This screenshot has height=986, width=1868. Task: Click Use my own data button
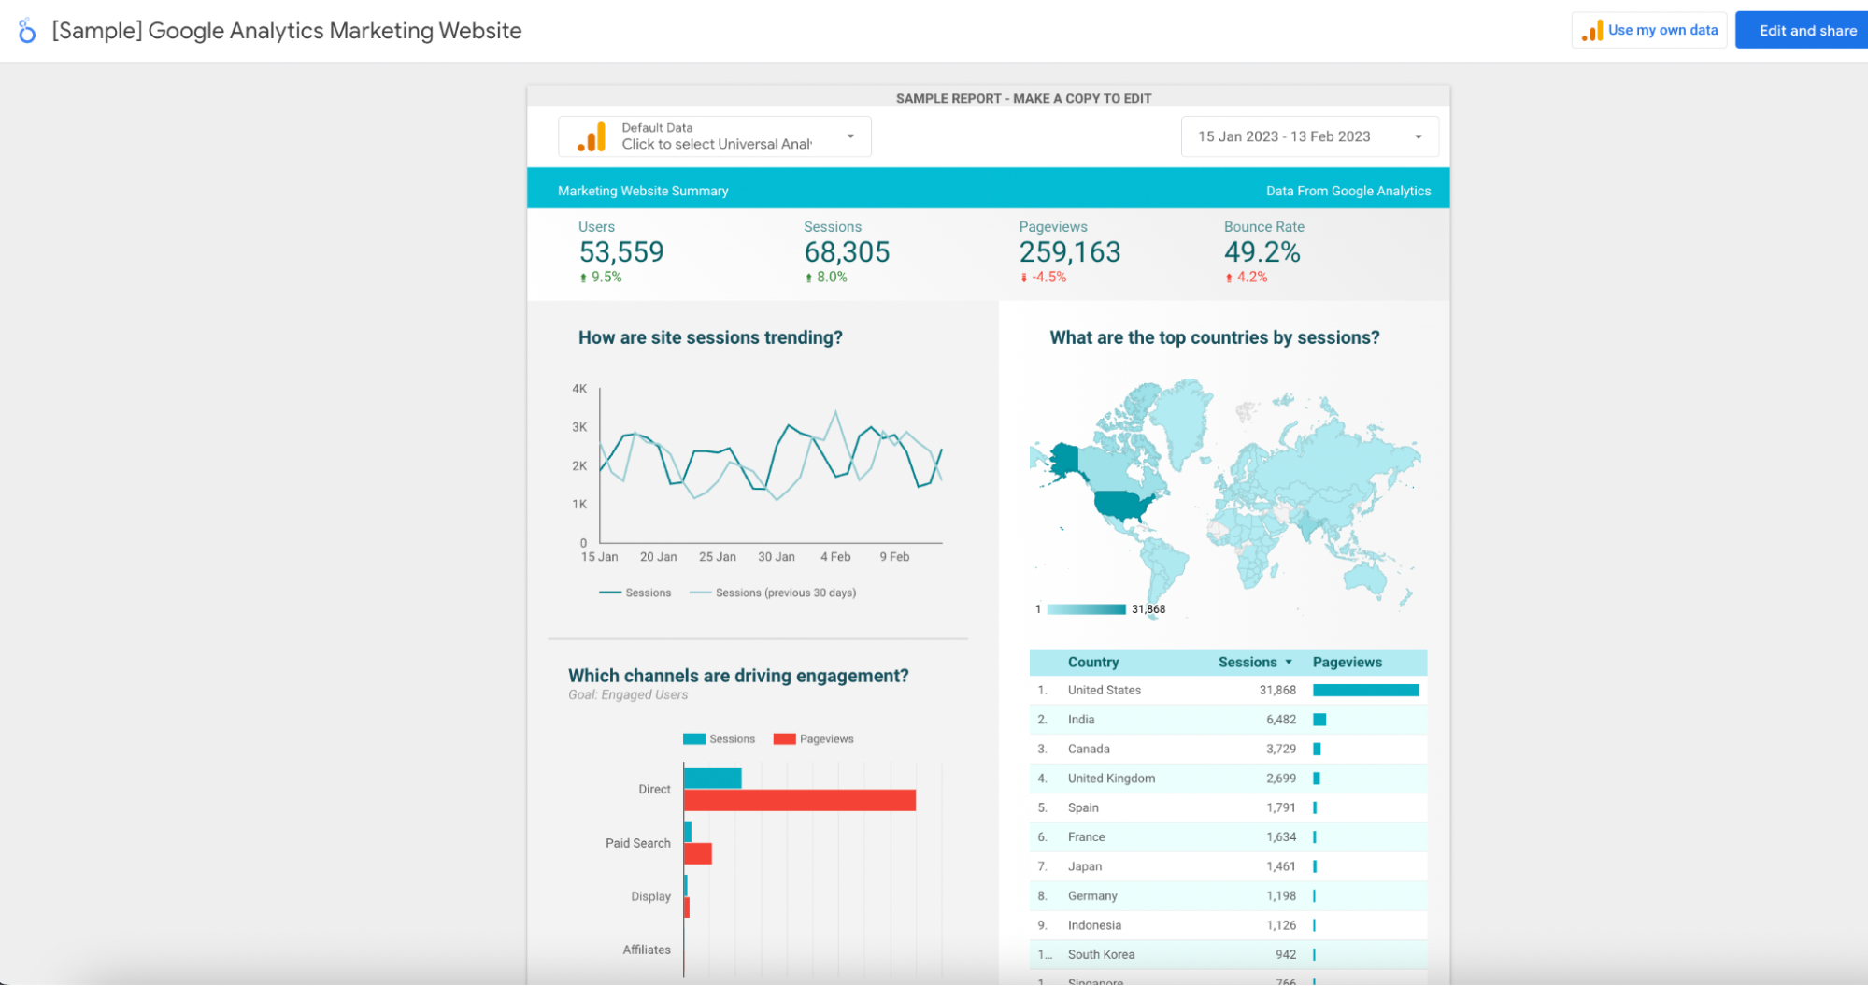tap(1649, 31)
